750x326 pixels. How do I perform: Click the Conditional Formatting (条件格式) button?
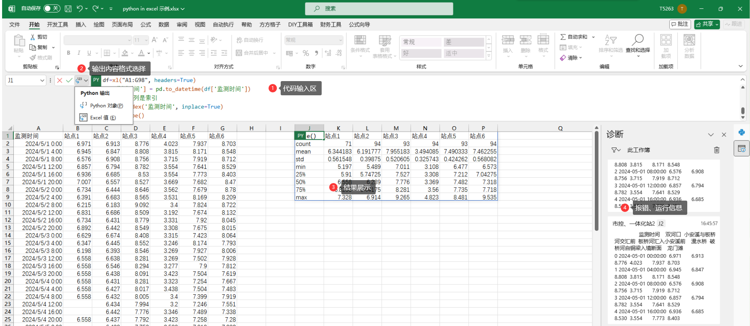click(360, 46)
